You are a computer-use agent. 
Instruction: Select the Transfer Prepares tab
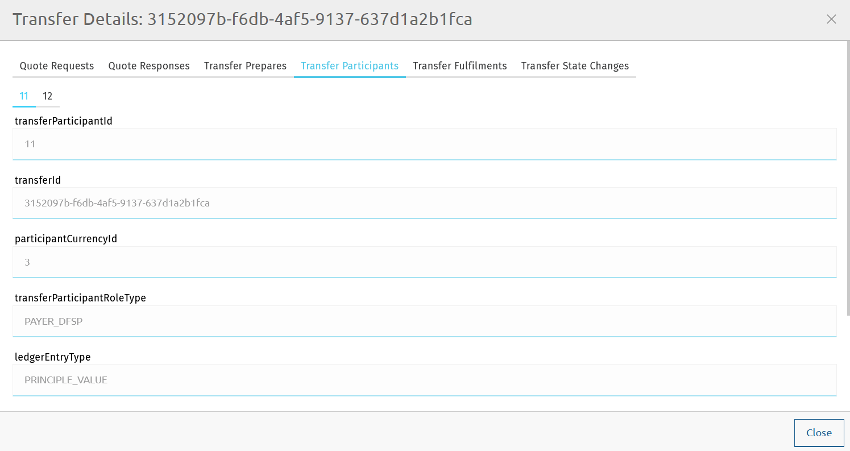click(245, 66)
